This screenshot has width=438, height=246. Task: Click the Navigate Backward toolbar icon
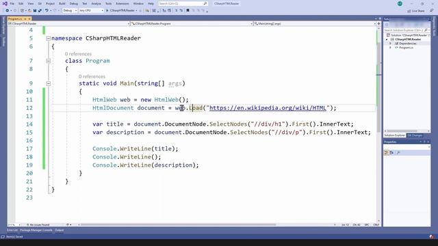pos(8,11)
